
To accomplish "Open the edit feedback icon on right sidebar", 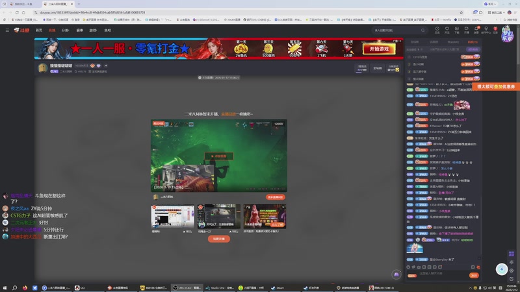I will click(x=512, y=279).
